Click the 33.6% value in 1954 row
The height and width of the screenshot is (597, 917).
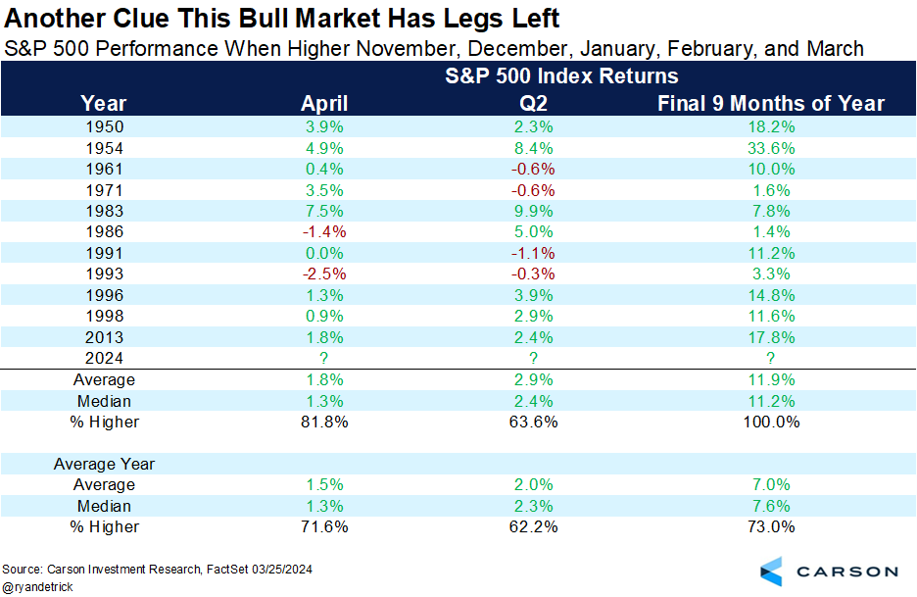(x=771, y=149)
